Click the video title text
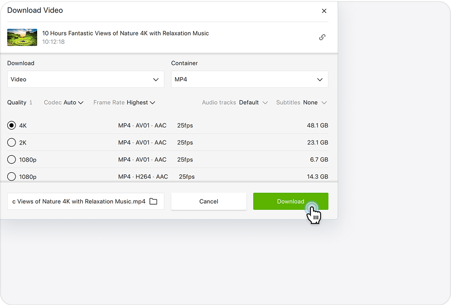 click(x=125, y=33)
